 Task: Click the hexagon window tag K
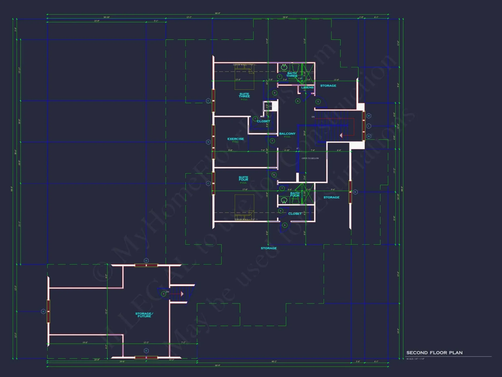[x=355, y=192]
